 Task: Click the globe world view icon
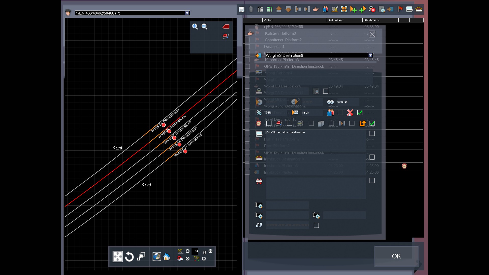156,257
